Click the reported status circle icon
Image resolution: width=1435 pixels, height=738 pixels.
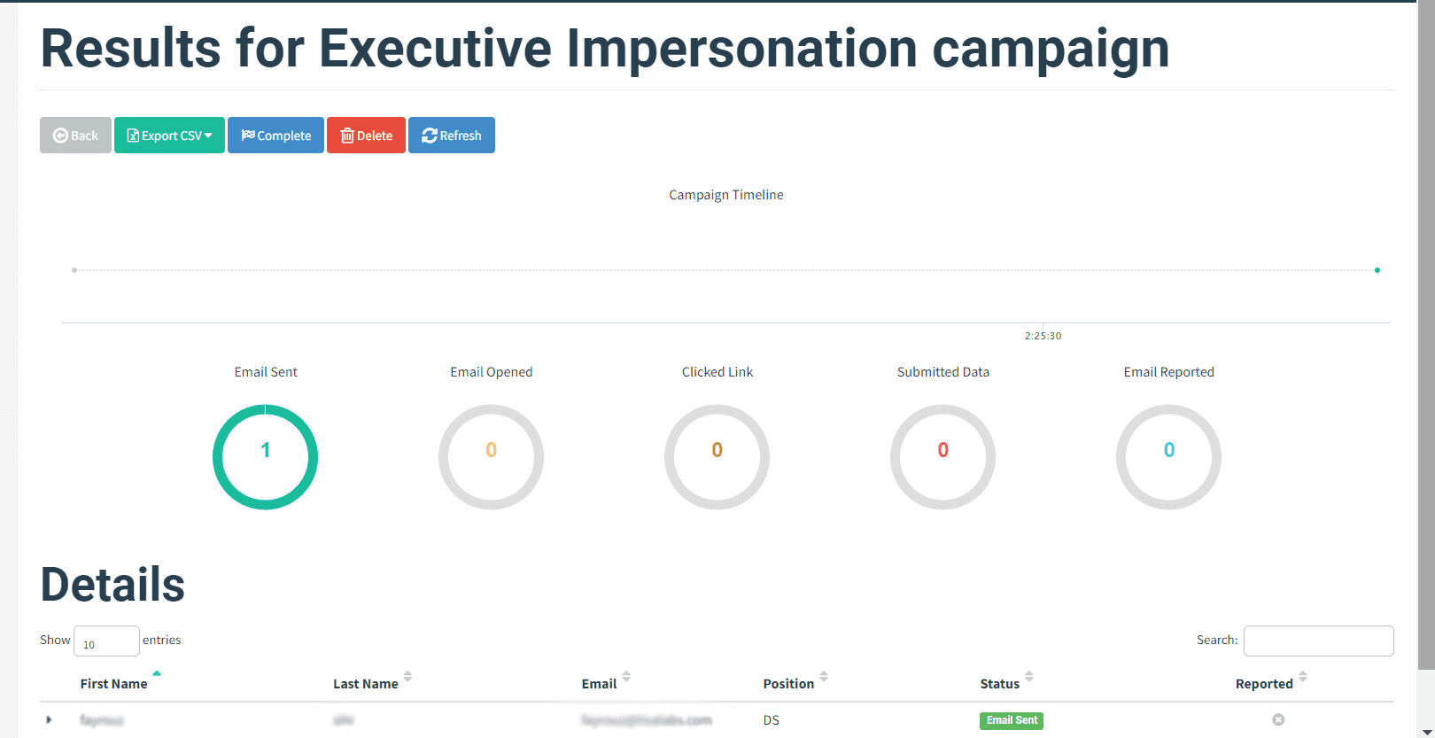(x=1278, y=720)
